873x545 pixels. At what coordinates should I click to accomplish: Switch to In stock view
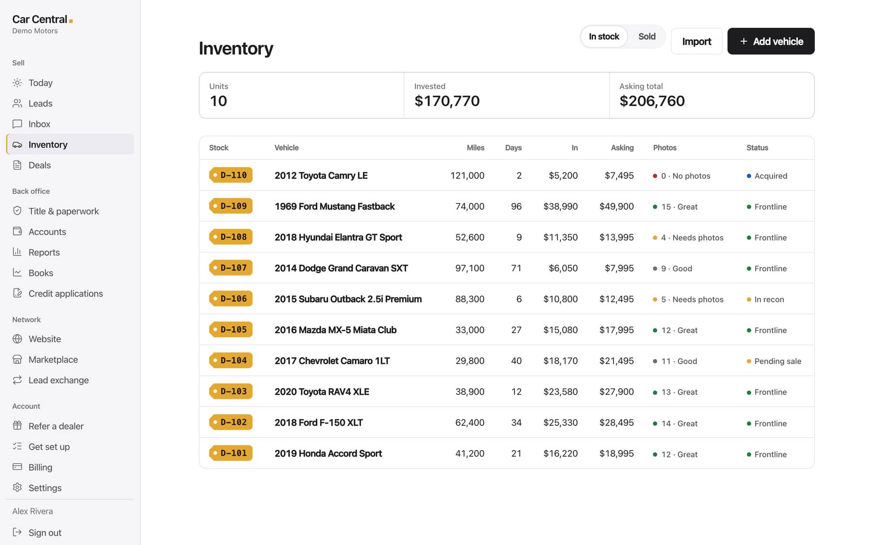[x=604, y=36]
